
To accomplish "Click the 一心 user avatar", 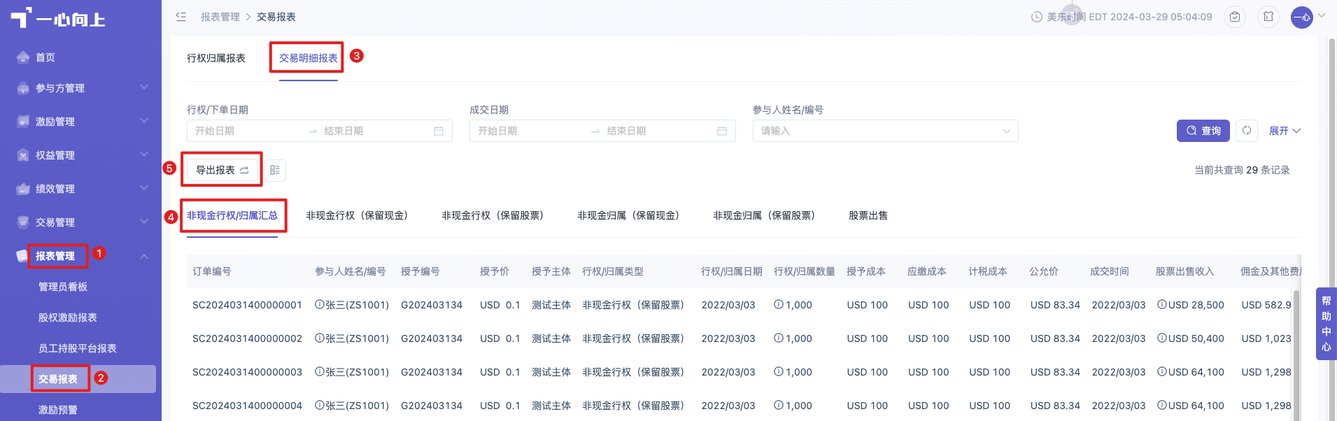I will coord(1302,17).
